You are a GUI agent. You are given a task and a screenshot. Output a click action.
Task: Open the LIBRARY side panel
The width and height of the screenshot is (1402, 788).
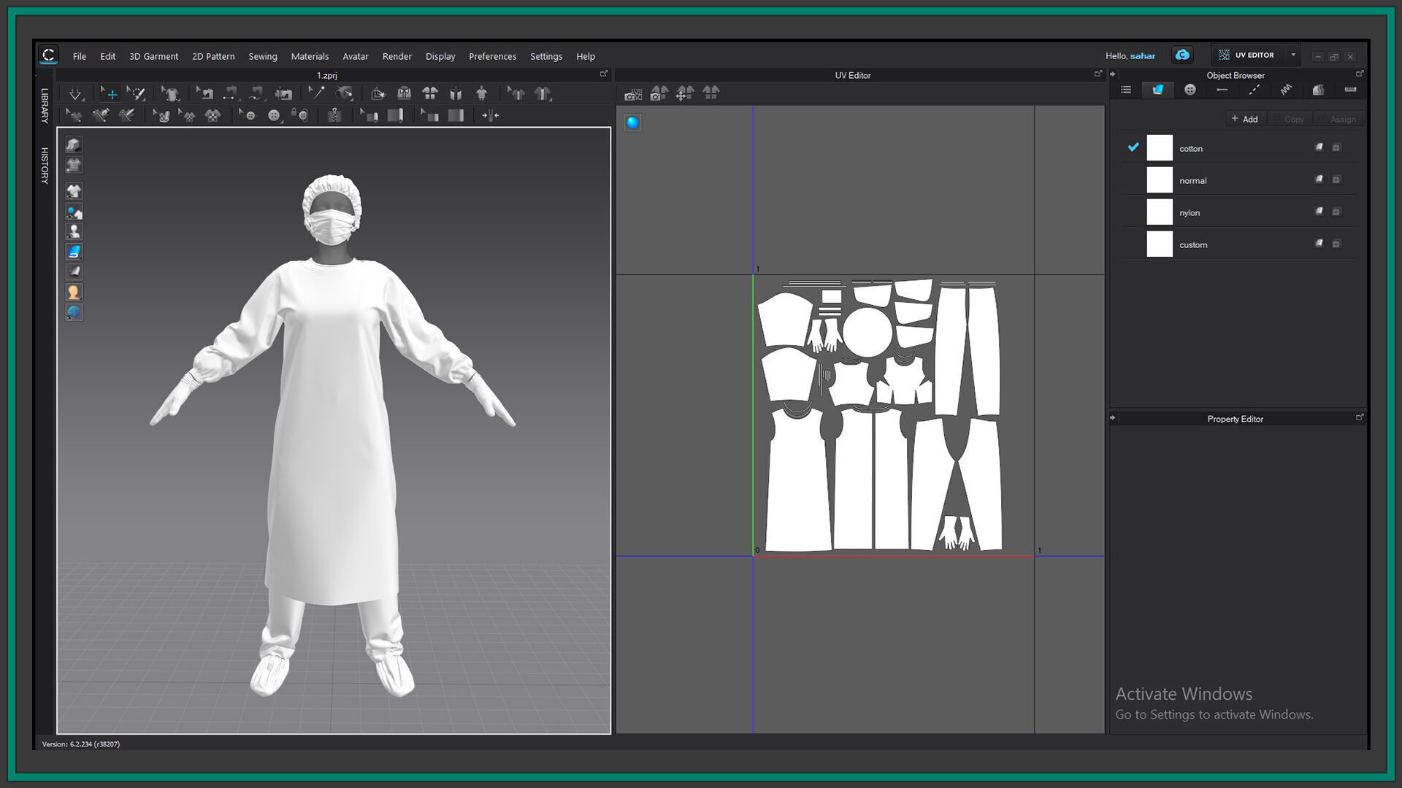pos(45,106)
